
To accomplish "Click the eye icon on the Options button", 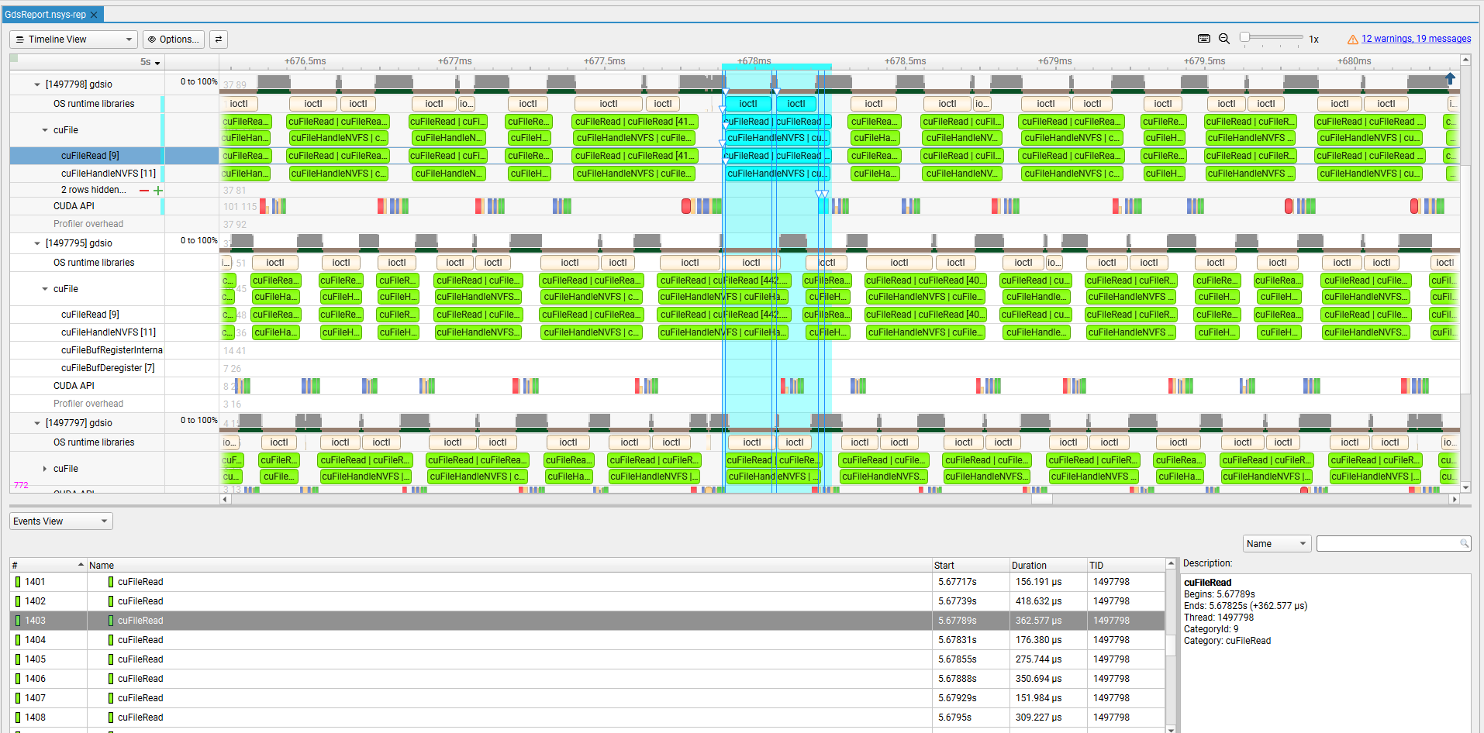I will pyautogui.click(x=150, y=40).
